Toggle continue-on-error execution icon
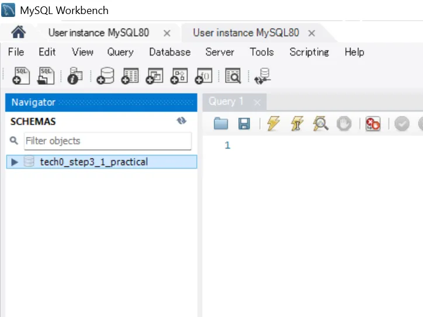423x317 pixels. tap(373, 124)
